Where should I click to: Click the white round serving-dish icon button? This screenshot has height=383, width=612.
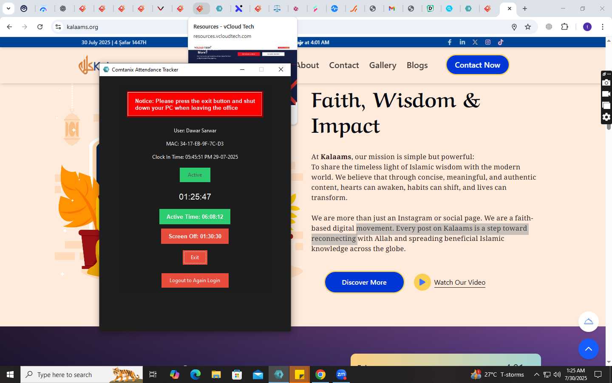point(589,322)
